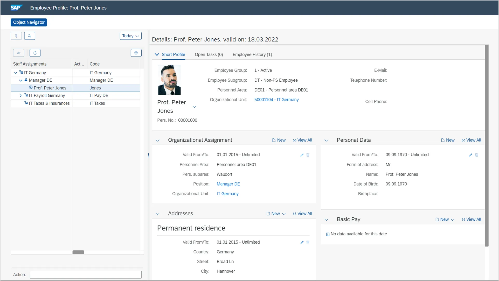Image resolution: width=499 pixels, height=281 pixels.
Task: Refresh the staff assignments tree
Action: coord(35,53)
